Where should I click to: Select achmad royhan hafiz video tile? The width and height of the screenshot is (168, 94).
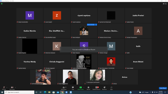pos(43,77)
